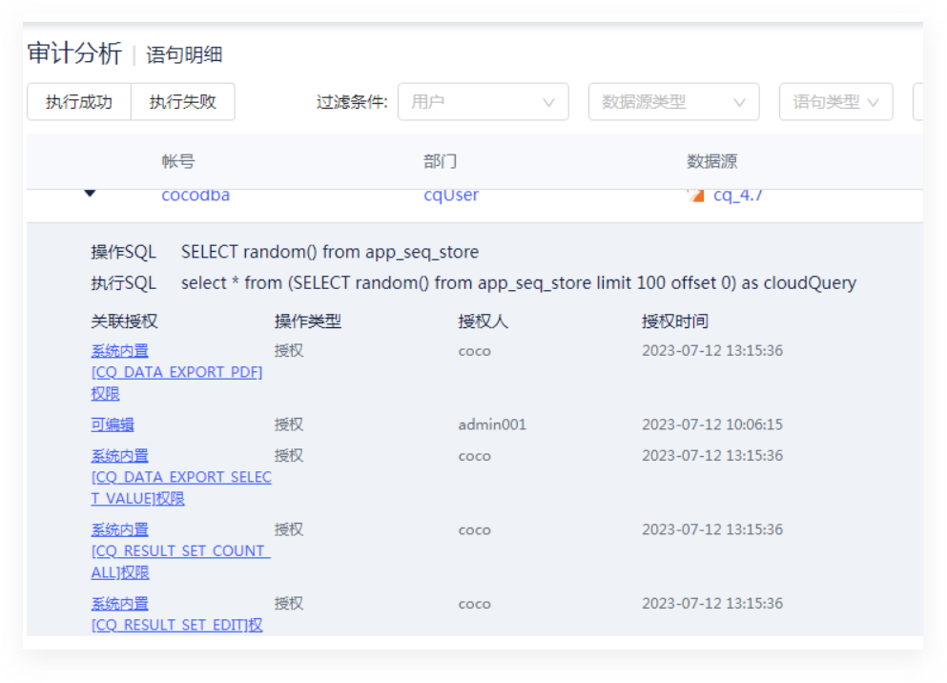This screenshot has width=947, height=683.
Task: Open the CQ_DATA_EXPORT_SELECT_VALUE permission link
Action: 181,477
